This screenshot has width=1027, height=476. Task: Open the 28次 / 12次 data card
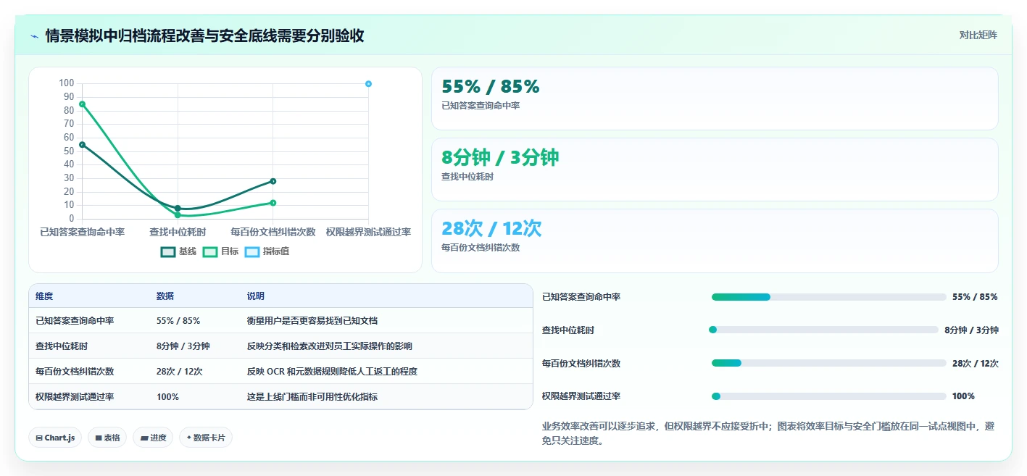(715, 241)
